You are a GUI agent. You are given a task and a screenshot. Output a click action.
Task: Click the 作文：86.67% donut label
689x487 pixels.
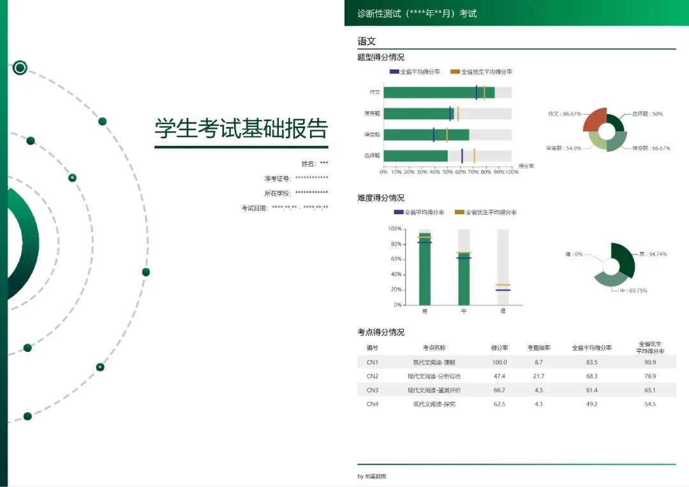(x=564, y=113)
